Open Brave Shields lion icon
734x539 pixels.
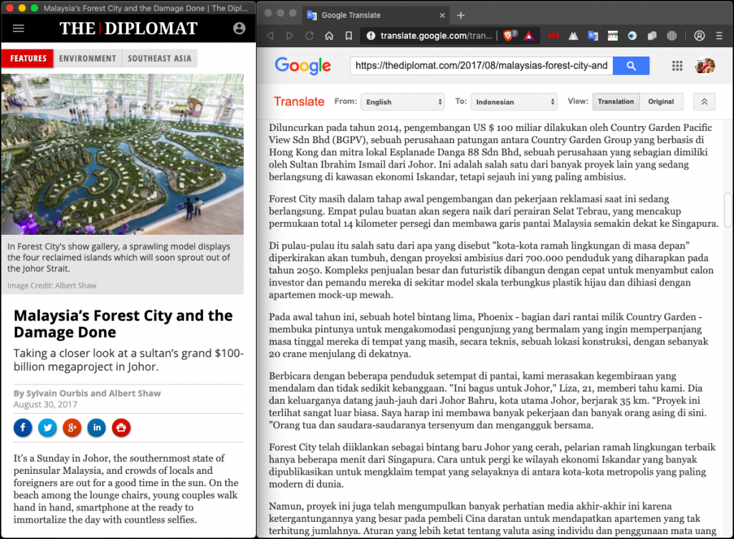(509, 36)
